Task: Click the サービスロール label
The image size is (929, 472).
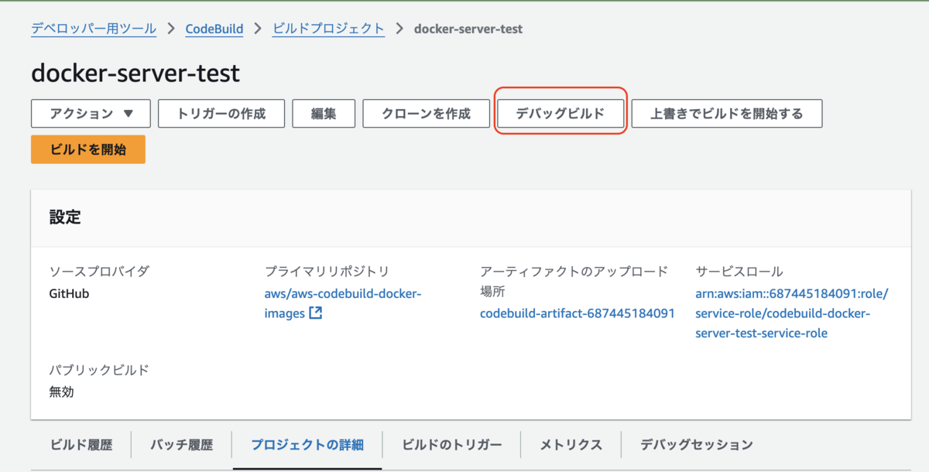Action: pos(739,272)
